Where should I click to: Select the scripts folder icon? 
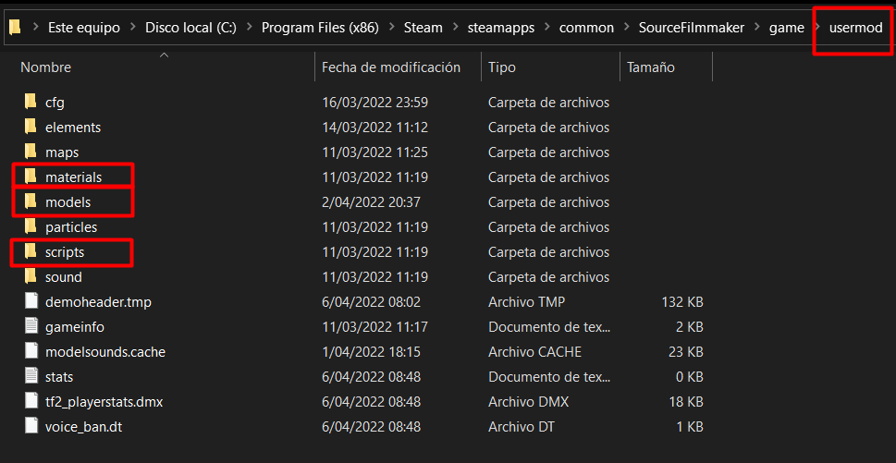point(31,251)
